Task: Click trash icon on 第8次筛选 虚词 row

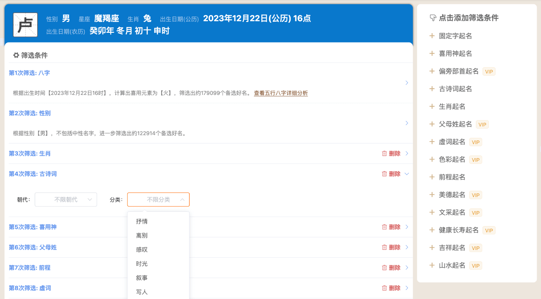Action: [x=384, y=288]
